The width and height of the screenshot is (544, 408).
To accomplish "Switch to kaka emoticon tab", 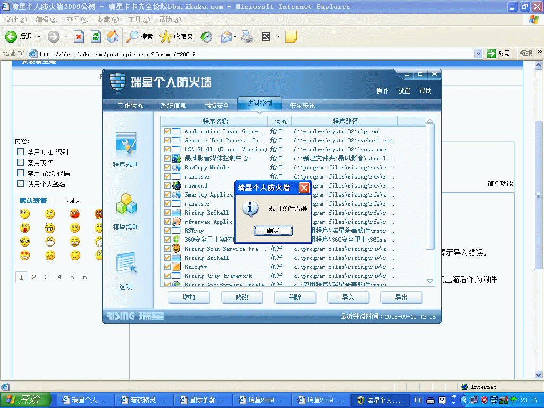I will pyautogui.click(x=72, y=201).
